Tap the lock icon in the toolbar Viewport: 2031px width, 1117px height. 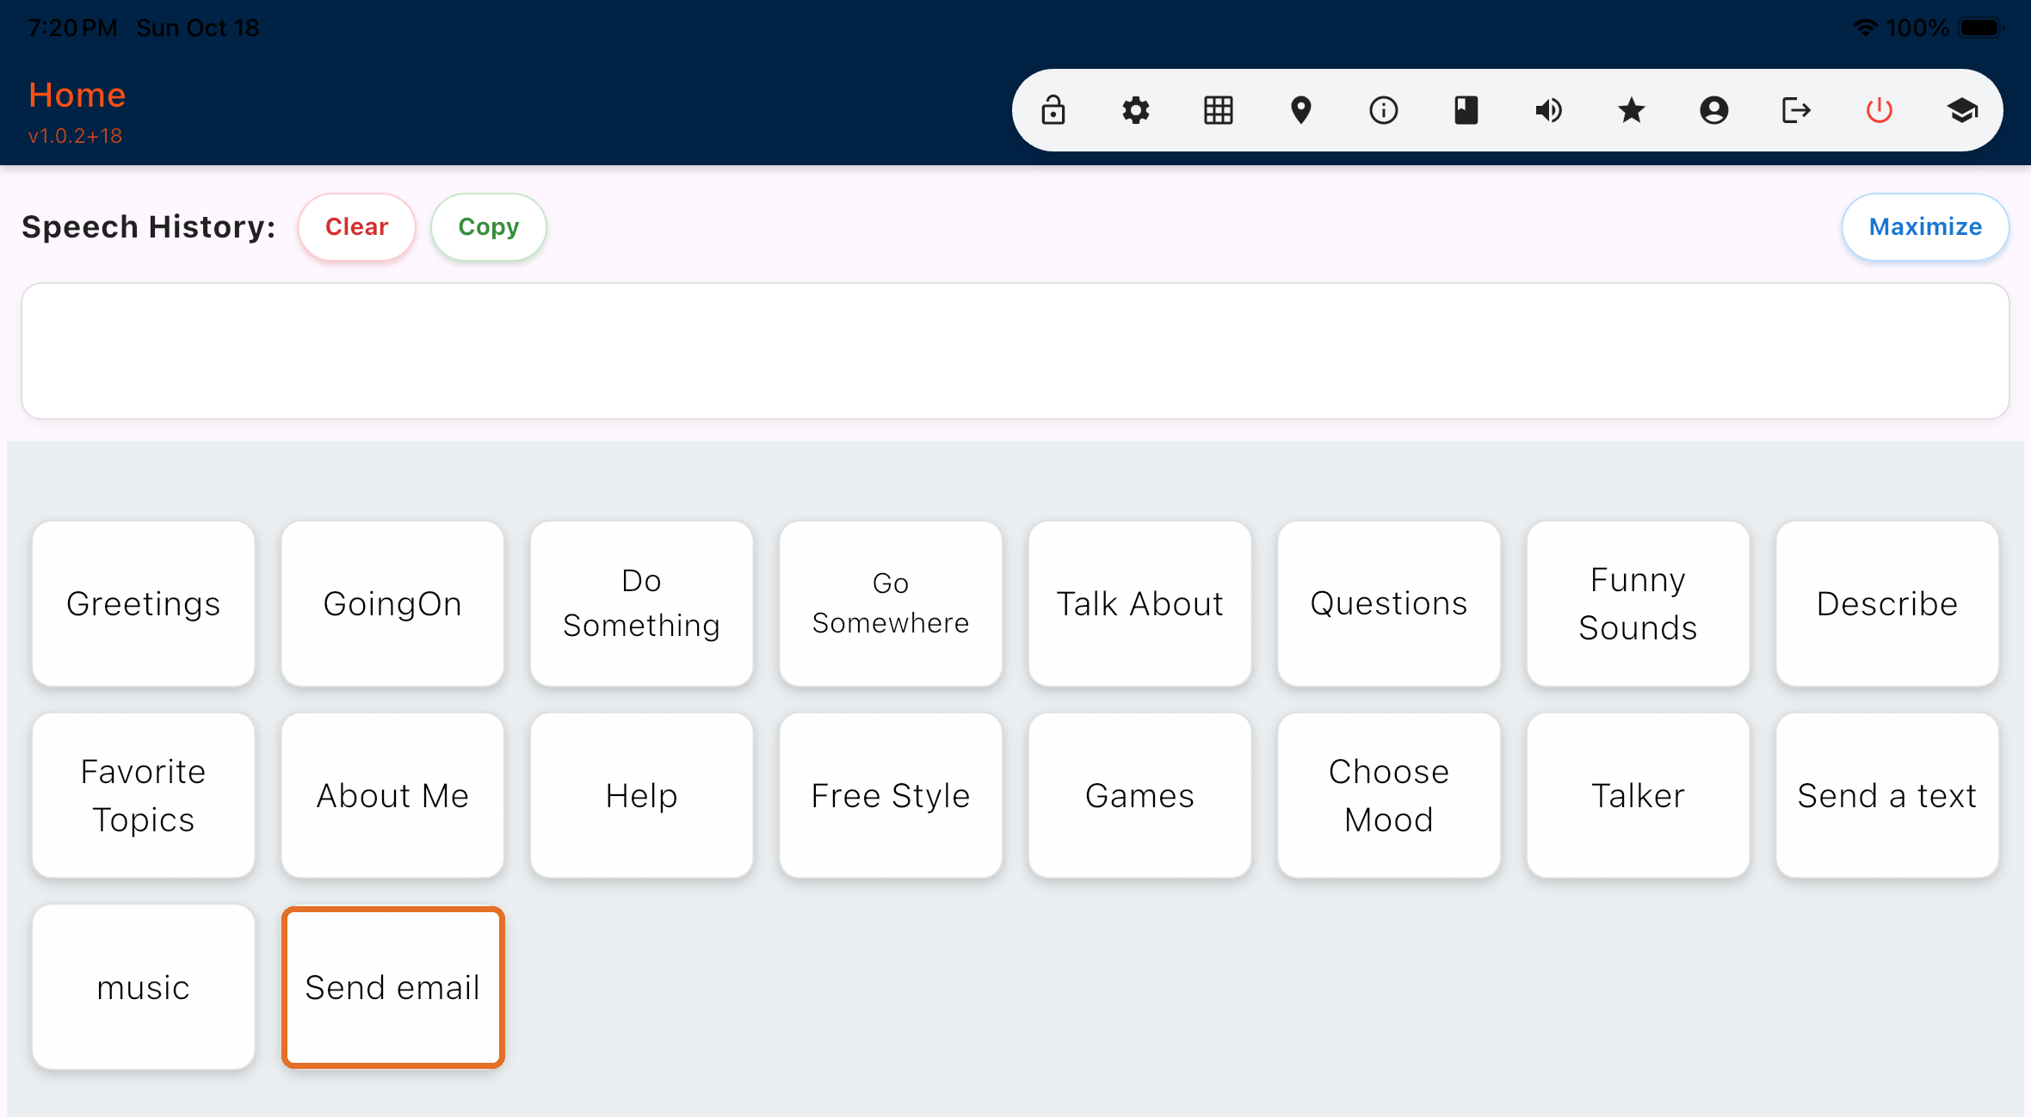[x=1053, y=110]
